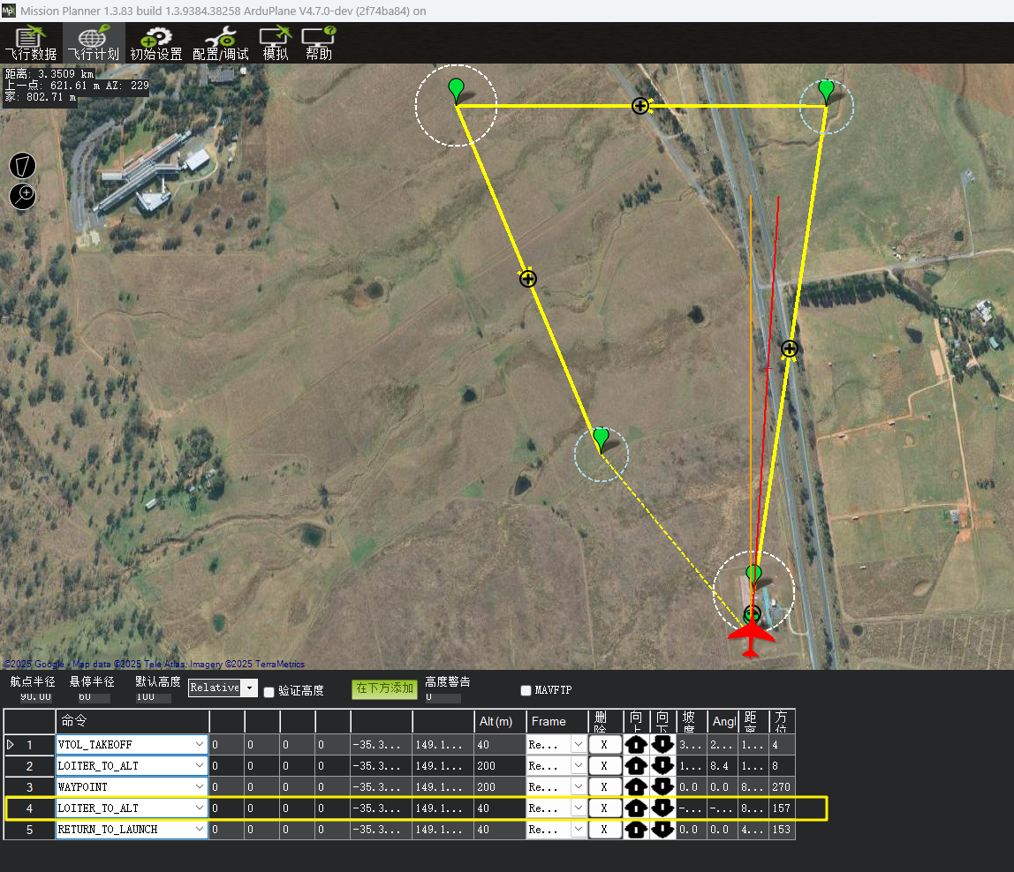
Task: Click the polygon draw tool on map
Action: click(23, 165)
